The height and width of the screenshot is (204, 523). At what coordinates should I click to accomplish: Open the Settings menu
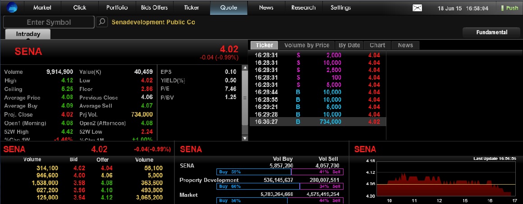click(340, 7)
